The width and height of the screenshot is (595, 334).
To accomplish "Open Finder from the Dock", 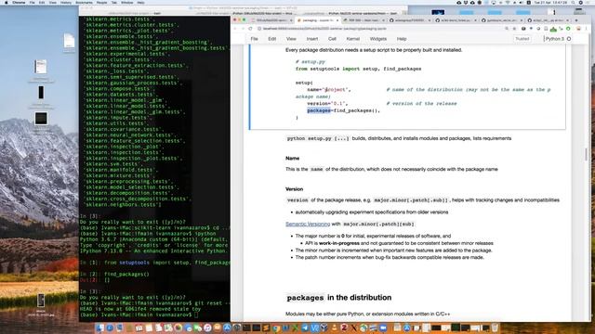I will (x=99, y=328).
